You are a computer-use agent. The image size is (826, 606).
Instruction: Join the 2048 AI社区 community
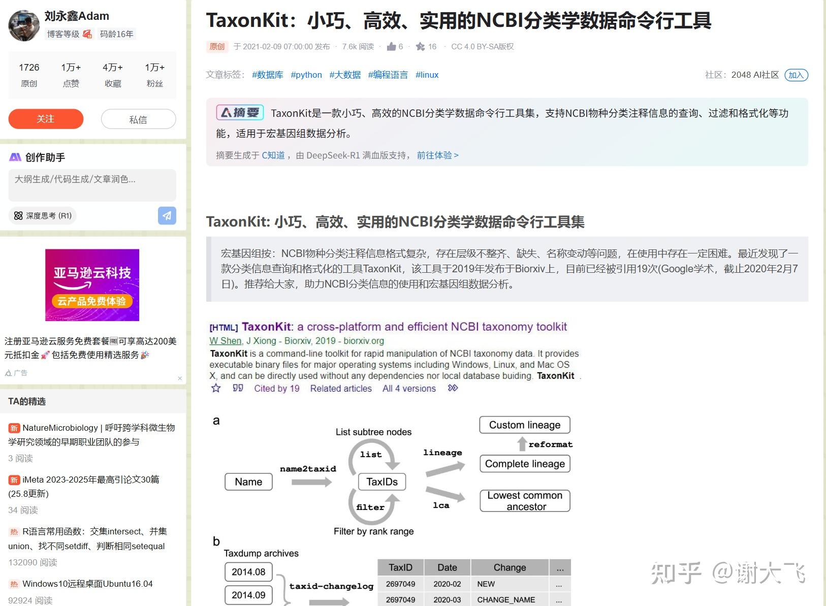point(796,74)
